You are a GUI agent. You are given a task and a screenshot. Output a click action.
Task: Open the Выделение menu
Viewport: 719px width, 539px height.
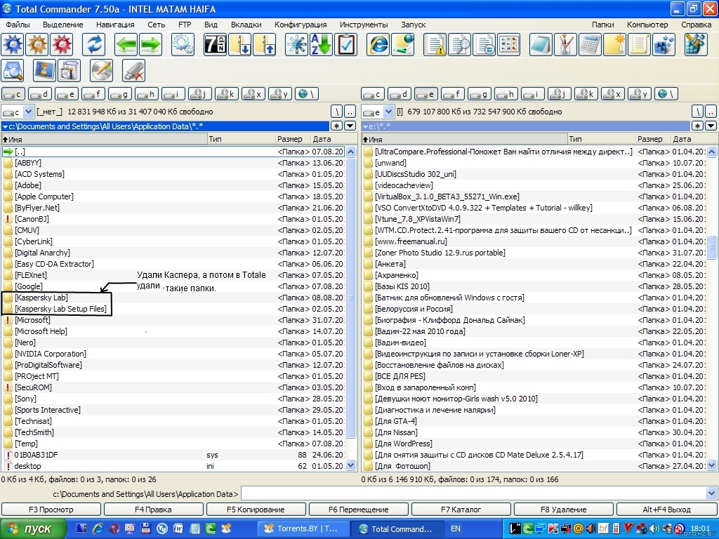(62, 25)
